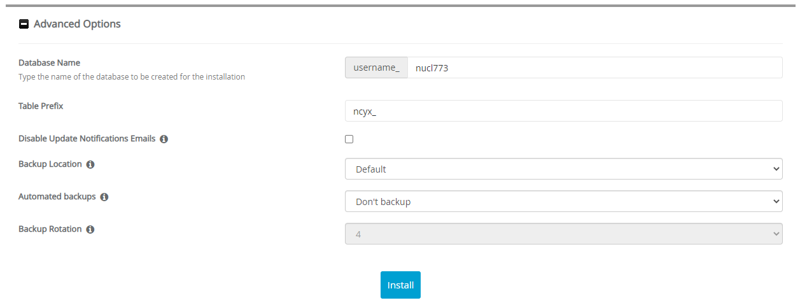Click the Table Prefix label
Screen dimensions: 800x305
click(41, 106)
